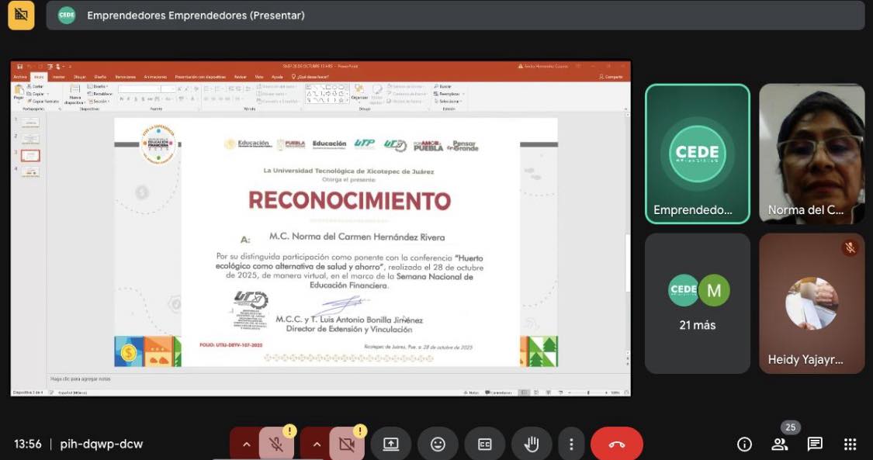Open the '21 más' participants tile
The width and height of the screenshot is (873, 460).
tap(698, 303)
